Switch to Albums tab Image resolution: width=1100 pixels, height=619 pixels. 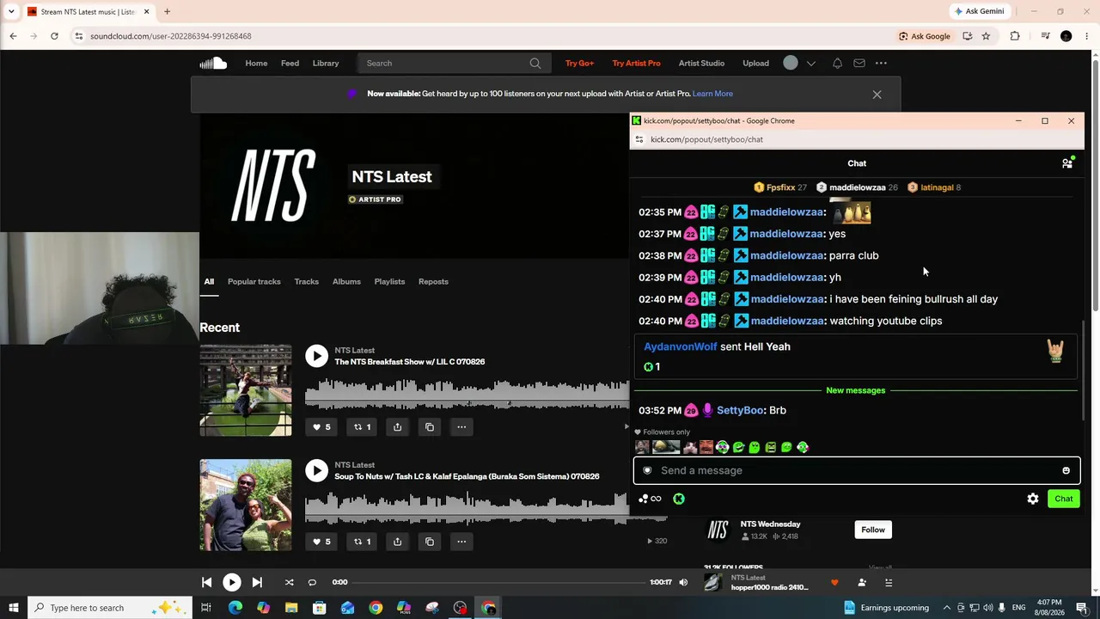(346, 281)
